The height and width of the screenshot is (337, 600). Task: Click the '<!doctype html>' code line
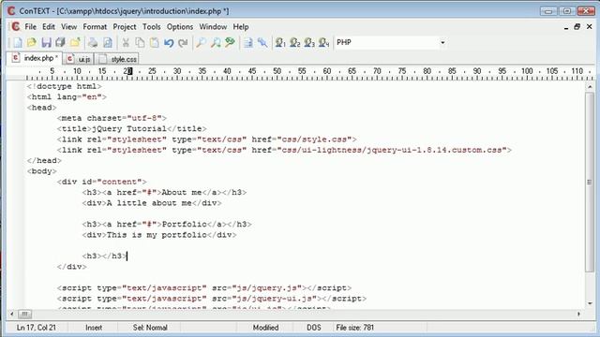pyautogui.click(x=65, y=86)
